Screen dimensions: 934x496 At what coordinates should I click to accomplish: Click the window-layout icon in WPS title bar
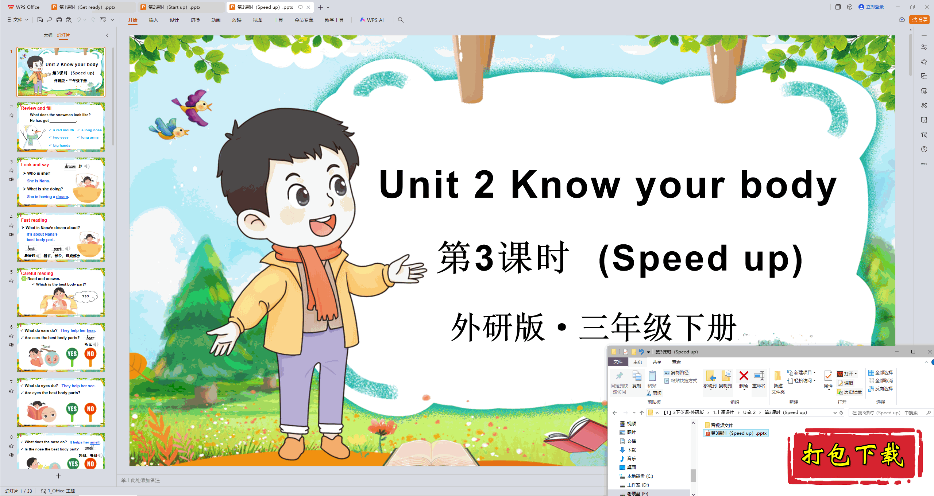click(838, 7)
